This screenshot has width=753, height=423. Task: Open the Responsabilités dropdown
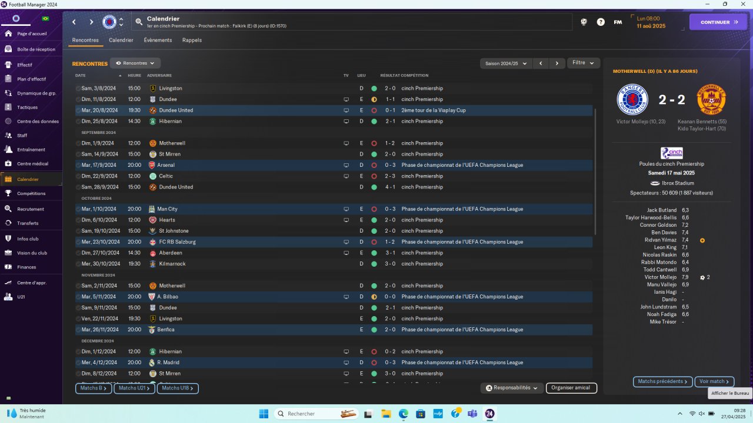click(x=512, y=388)
